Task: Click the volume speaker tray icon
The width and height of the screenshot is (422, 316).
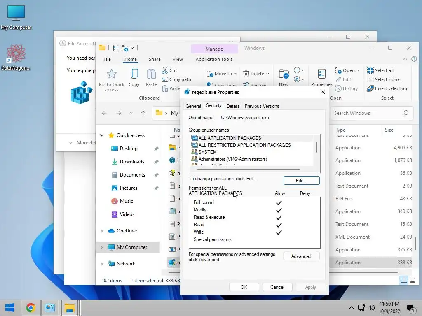Action: (x=371, y=308)
